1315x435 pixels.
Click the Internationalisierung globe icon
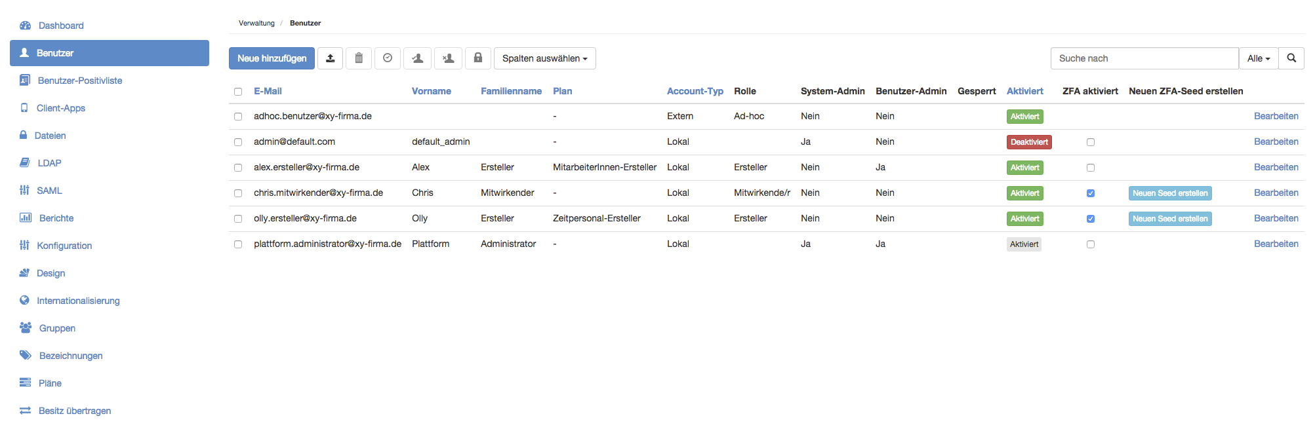pos(24,301)
